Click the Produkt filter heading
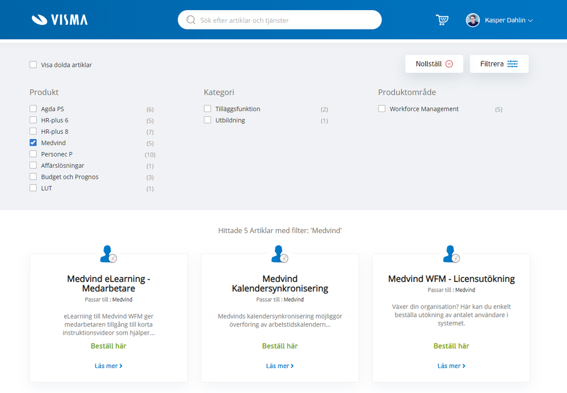Screen dimensions: 567x393 pyautogui.click(x=44, y=92)
